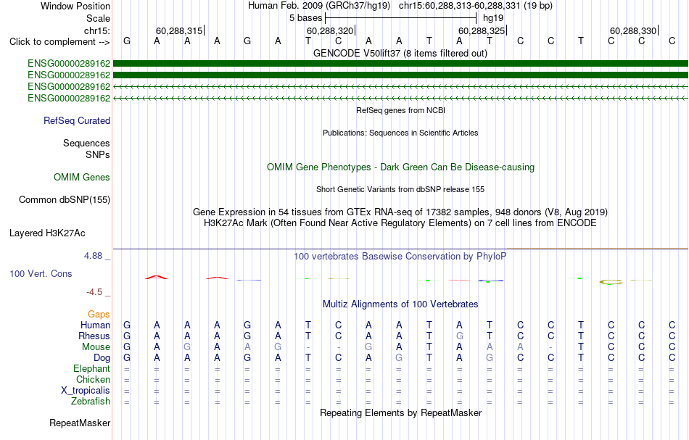This screenshot has height=440, width=689.
Task: Click the GENCODE V50lift37 track title
Action: (400, 54)
